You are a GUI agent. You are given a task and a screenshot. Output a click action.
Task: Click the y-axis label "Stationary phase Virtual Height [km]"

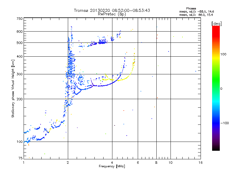pos(13,88)
